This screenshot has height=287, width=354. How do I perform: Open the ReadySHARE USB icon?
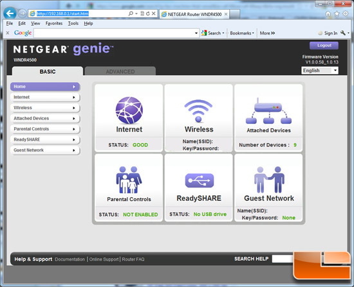click(x=200, y=180)
